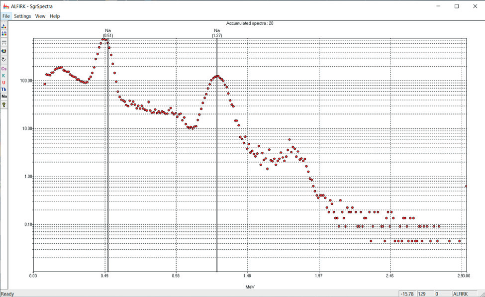Image resolution: width=485 pixels, height=297 pixels.
Task: Toggle the K isotope marker button
Action: coord(4,76)
